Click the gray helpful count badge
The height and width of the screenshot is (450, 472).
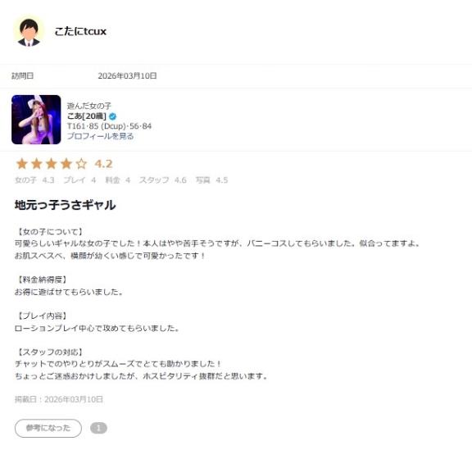98,428
